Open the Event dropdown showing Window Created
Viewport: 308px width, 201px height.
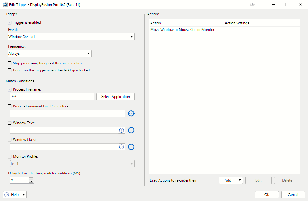71,37
